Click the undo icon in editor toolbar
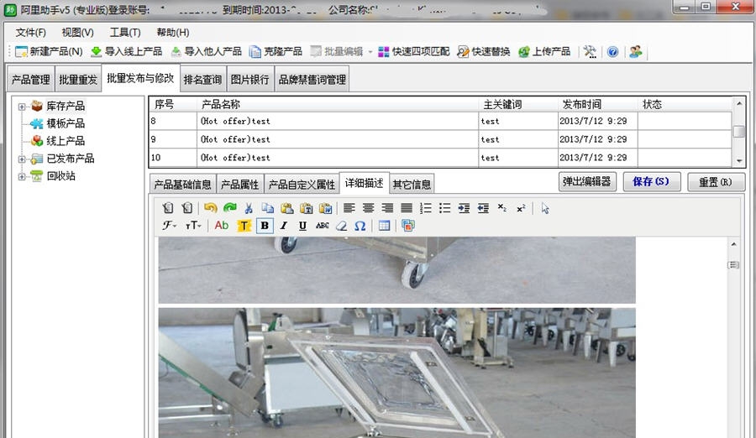This screenshot has height=438, width=756. pos(210,208)
